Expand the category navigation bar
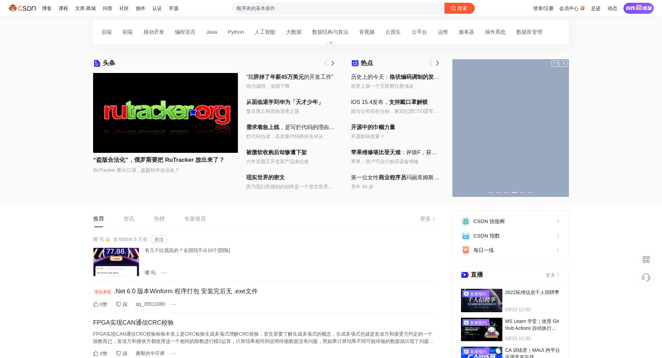Viewport: 662px width, 358px height. [x=331, y=43]
